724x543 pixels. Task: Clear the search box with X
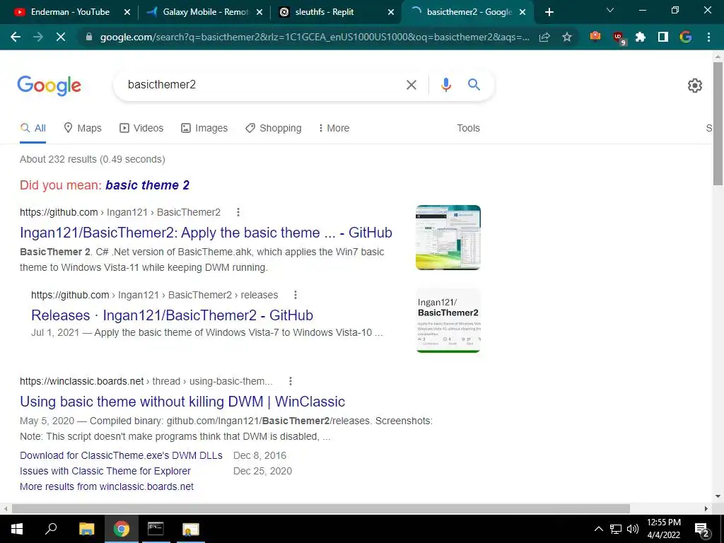(x=411, y=85)
